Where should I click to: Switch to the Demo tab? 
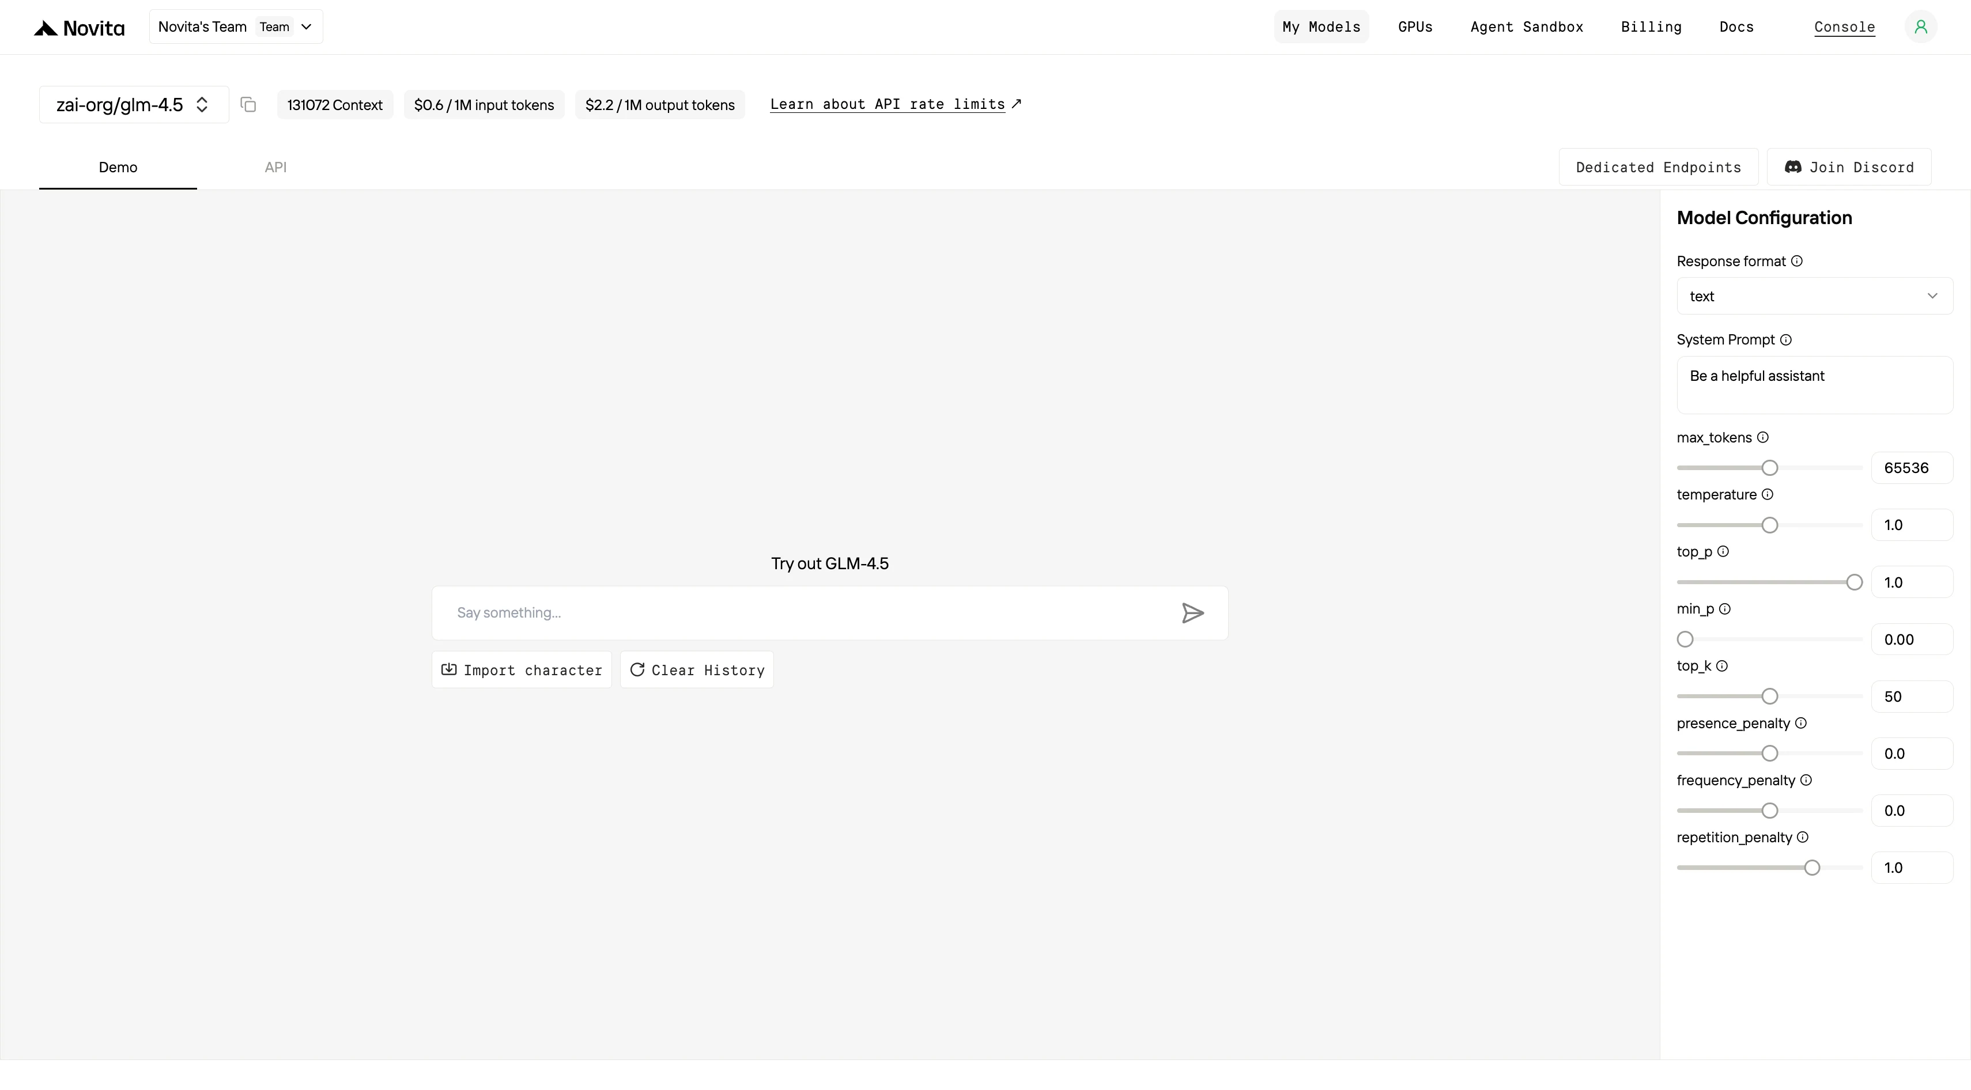[118, 168]
